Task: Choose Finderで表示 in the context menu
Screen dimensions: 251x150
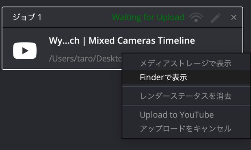Action: [186, 77]
